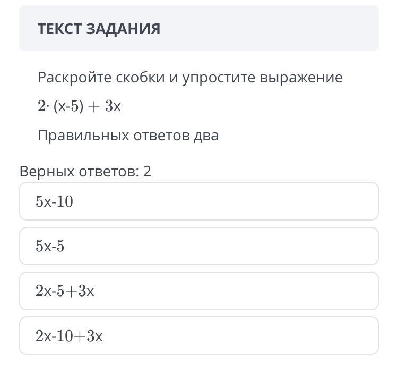Choose the answer 2x-10+3x

[x=199, y=336]
